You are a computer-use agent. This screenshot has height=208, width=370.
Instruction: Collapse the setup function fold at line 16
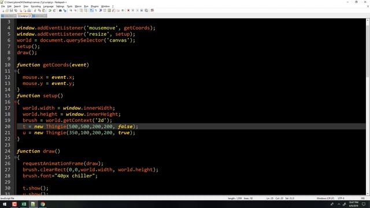tap(16, 102)
